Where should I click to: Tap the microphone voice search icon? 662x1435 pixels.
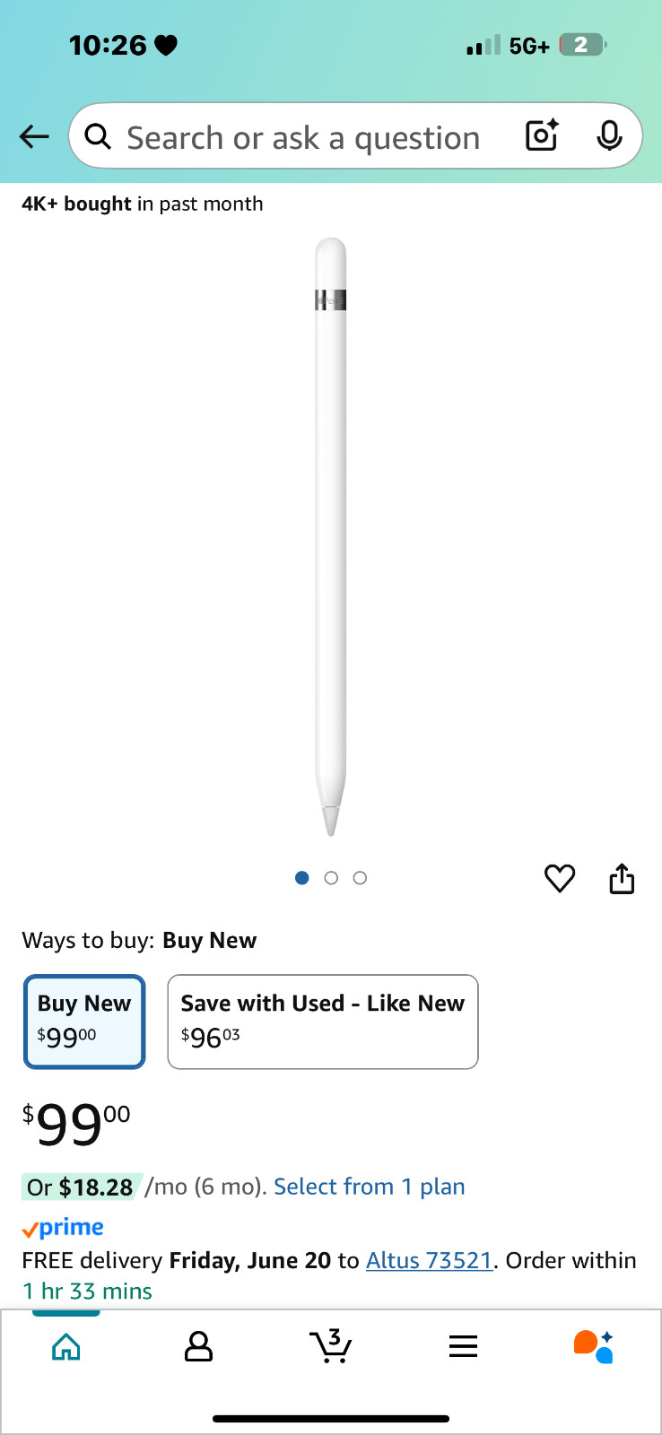pyautogui.click(x=609, y=135)
